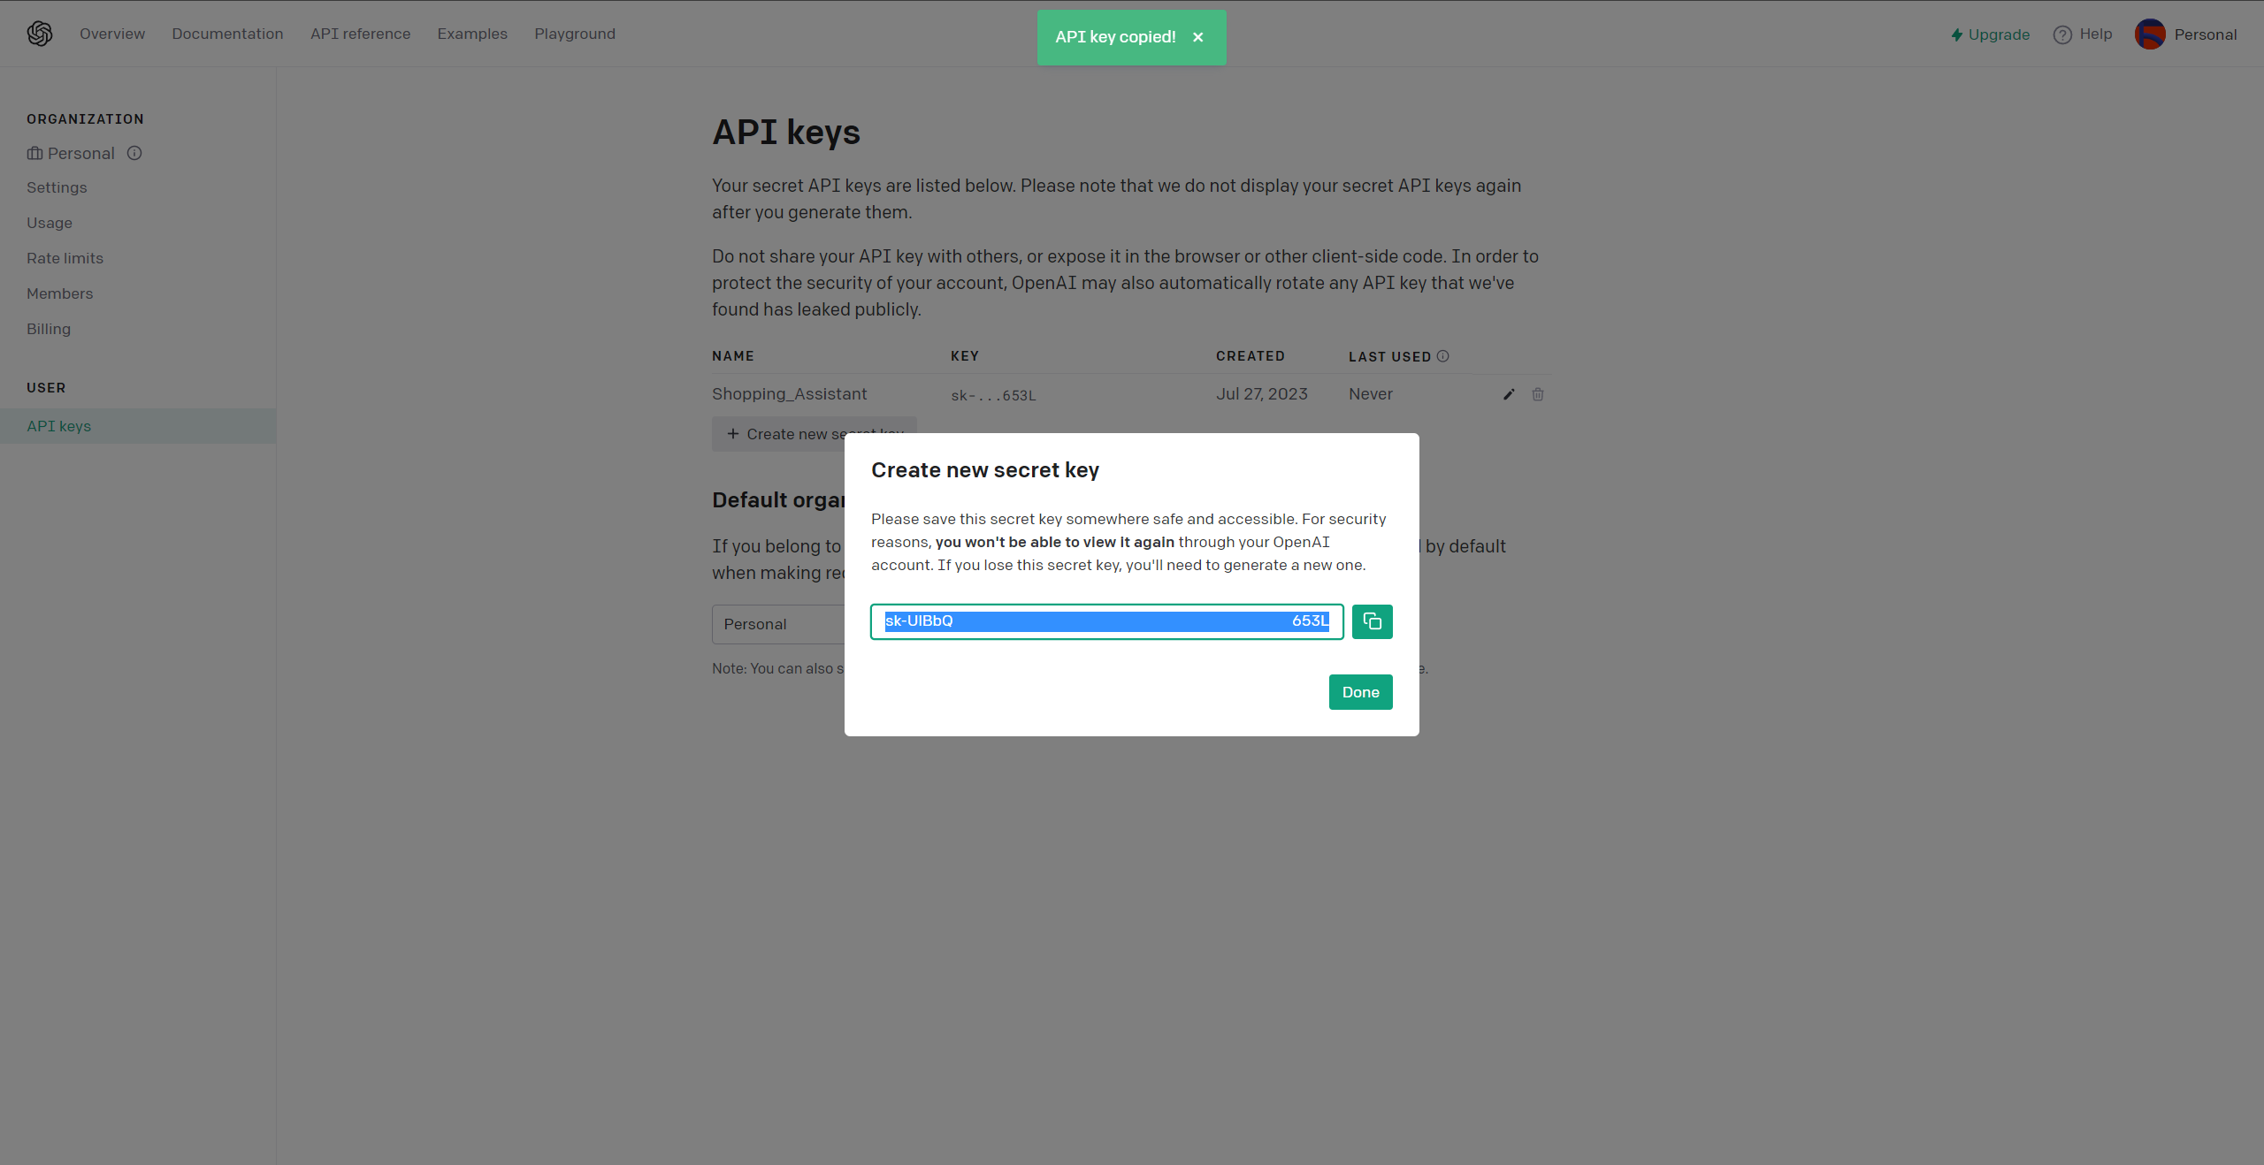Click the Personal account avatar icon
The width and height of the screenshot is (2264, 1165).
[2151, 33]
